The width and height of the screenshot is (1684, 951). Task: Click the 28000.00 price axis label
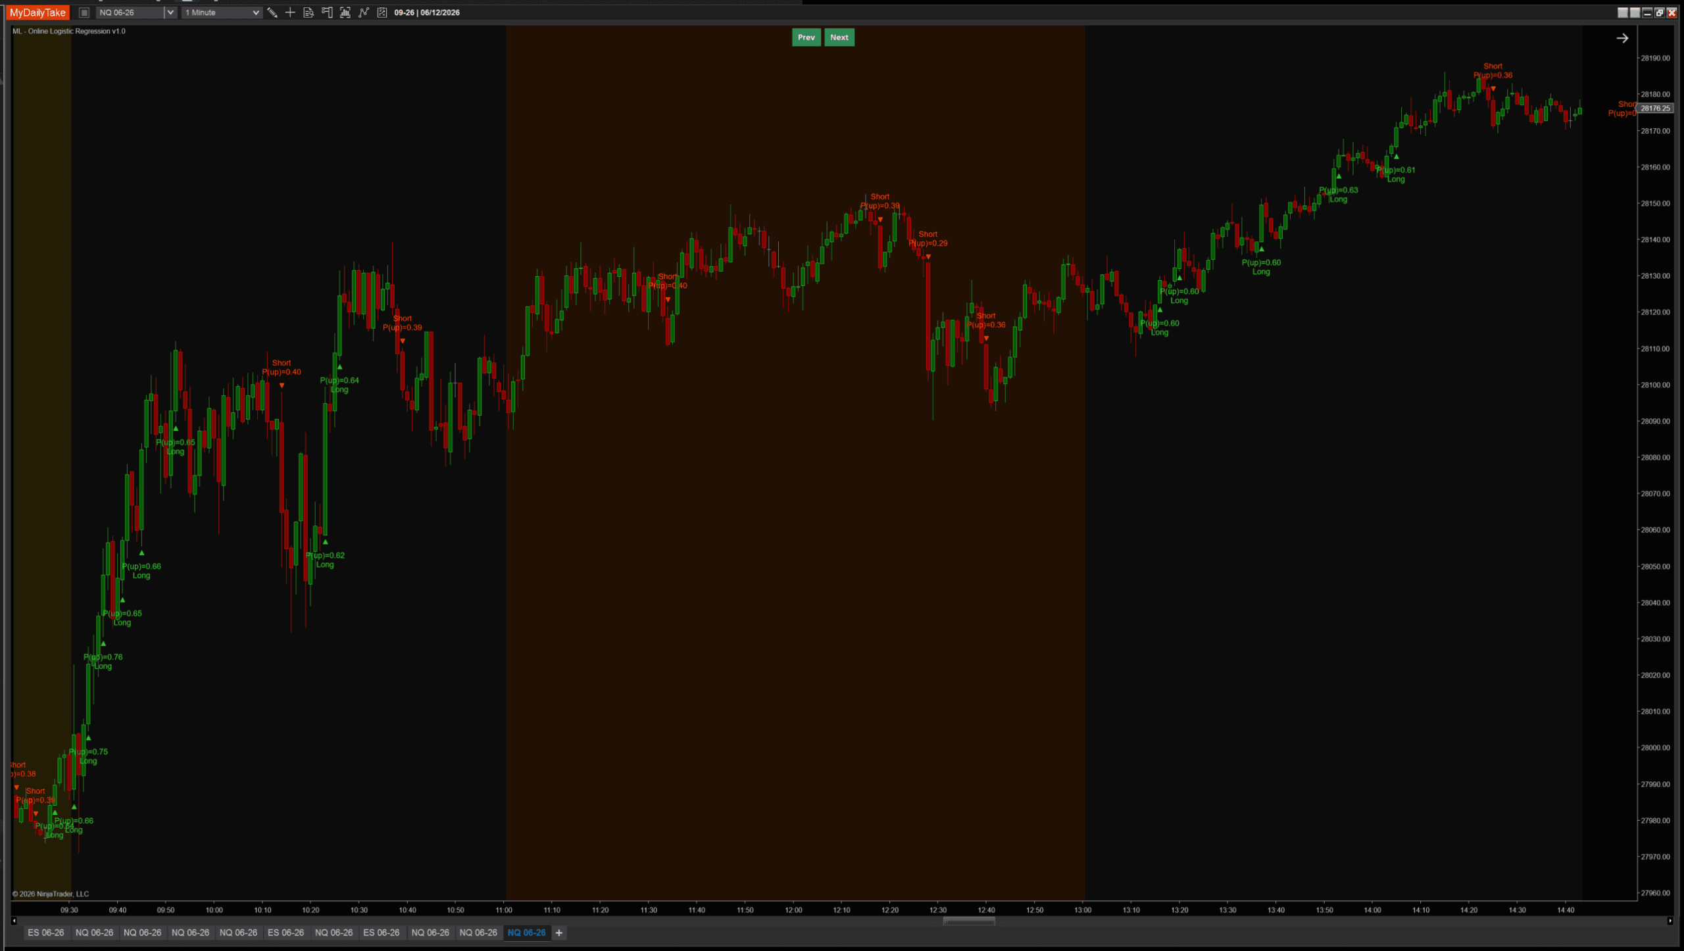tap(1655, 748)
